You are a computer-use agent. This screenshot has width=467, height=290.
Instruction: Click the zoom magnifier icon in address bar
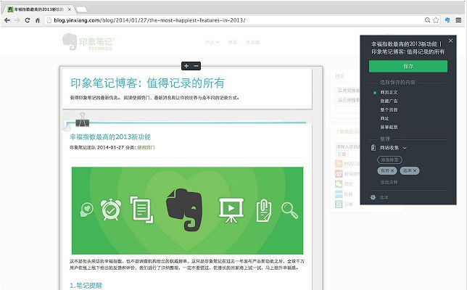427,20
